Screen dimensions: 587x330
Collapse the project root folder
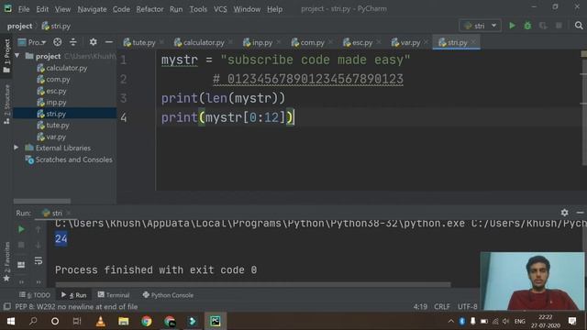17,56
